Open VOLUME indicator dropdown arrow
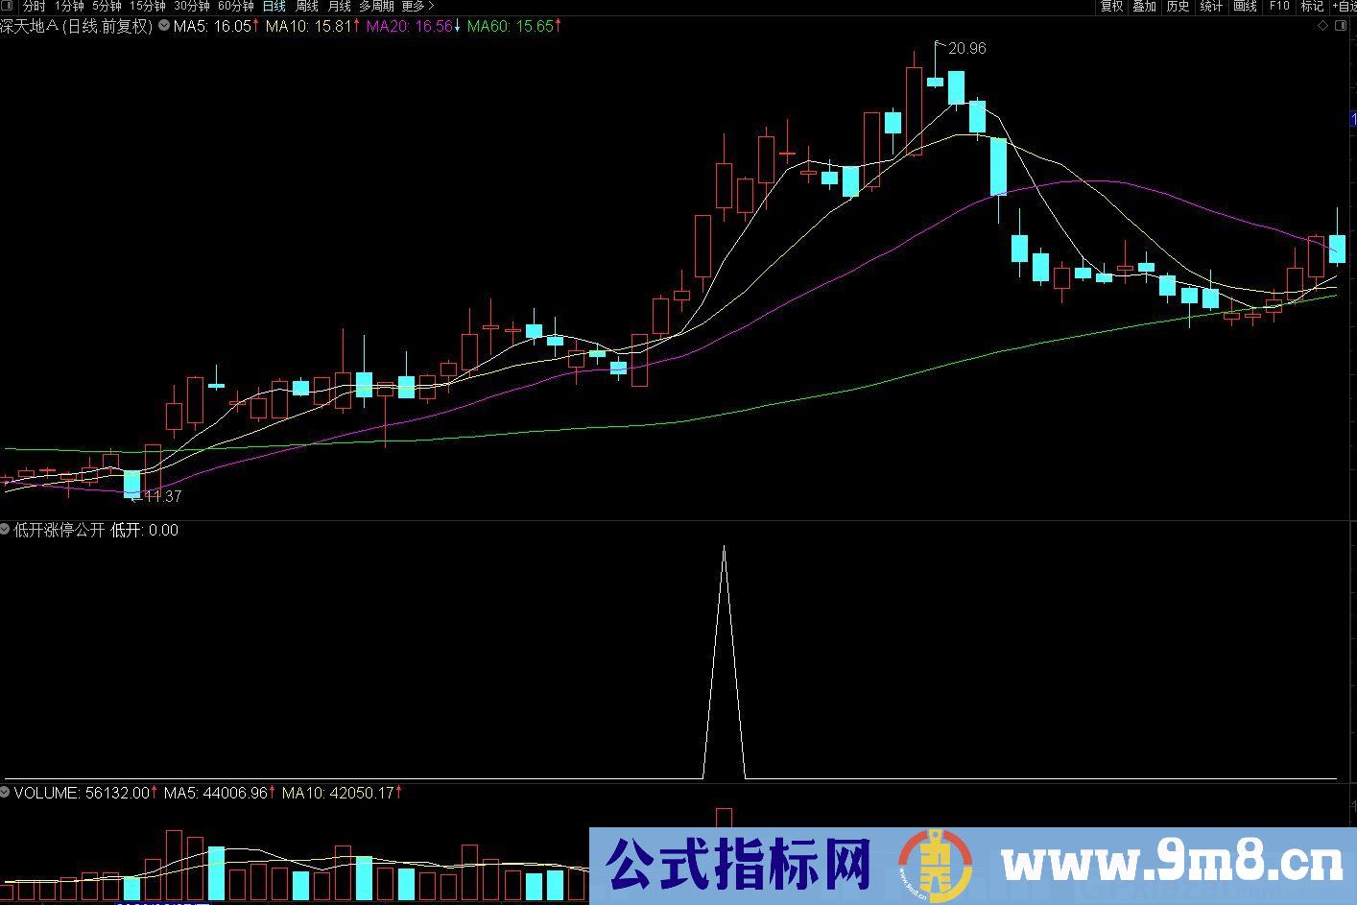Screen dimensions: 1357x905 (x=6, y=793)
